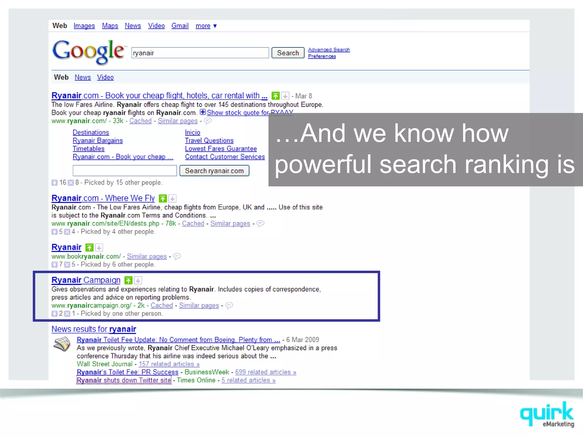The width and height of the screenshot is (583, 437).
Task: Remove the bookryanair.com Ryanair result
Action: 99,248
